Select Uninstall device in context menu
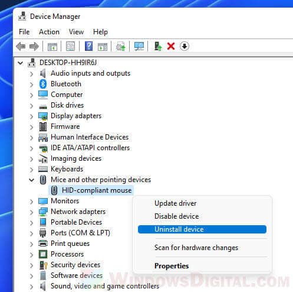The image size is (293, 292). [202, 229]
